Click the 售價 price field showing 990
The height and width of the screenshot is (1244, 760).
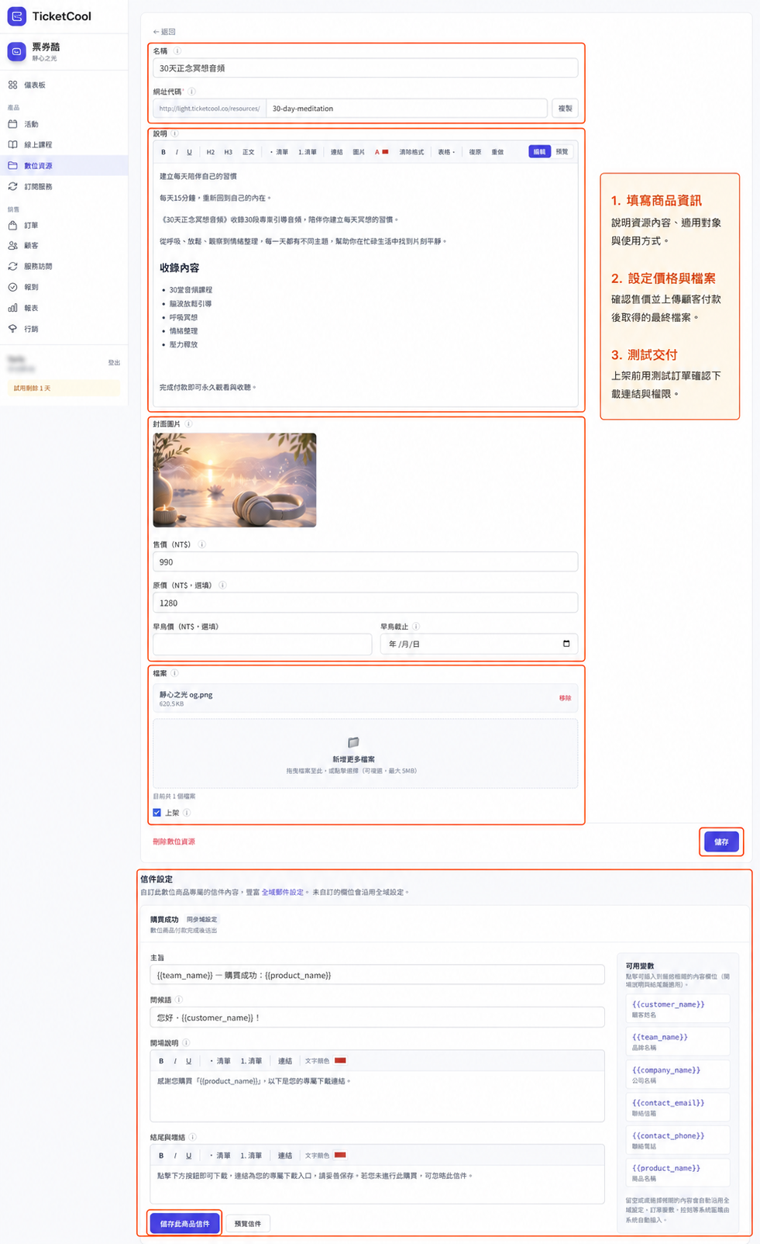click(x=365, y=562)
